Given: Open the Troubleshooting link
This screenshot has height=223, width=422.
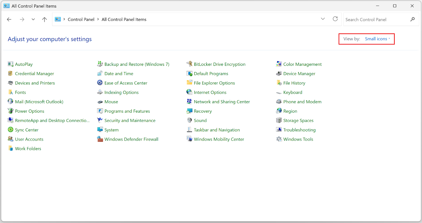Looking at the screenshot, I should pyautogui.click(x=299, y=130).
